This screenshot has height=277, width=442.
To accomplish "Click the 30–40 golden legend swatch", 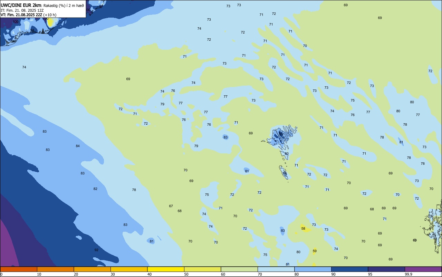I will tap(129, 269).
